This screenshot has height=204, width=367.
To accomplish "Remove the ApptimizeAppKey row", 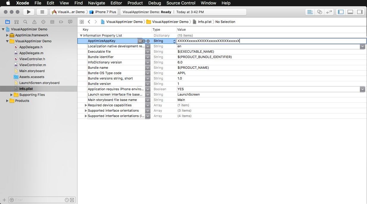I will [148, 41].
